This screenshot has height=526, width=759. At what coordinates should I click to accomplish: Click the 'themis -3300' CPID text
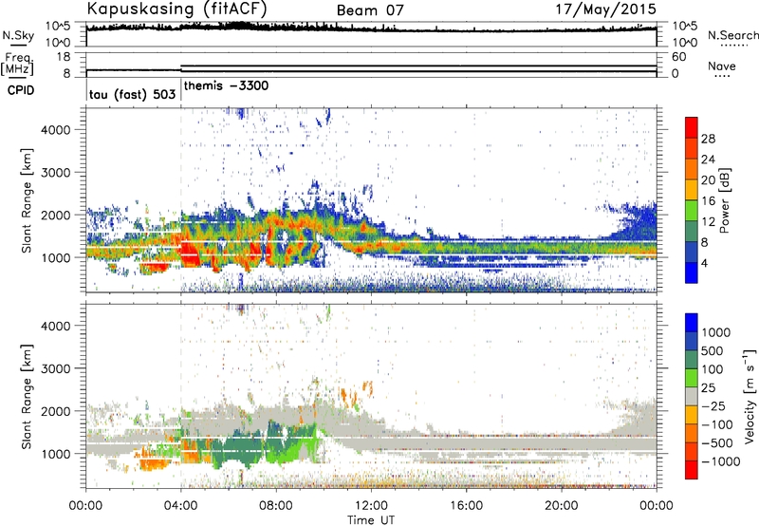pos(226,86)
